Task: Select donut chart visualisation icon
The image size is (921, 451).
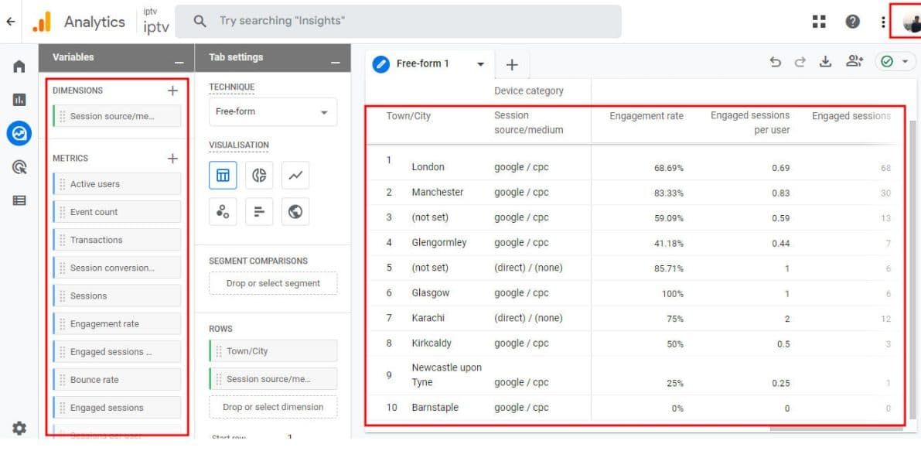Action: (x=259, y=175)
